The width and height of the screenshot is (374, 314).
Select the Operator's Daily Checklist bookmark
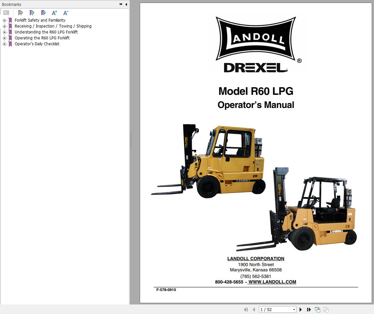[37, 44]
